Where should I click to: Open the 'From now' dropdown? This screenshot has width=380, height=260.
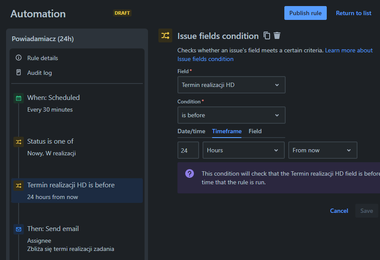click(322, 150)
